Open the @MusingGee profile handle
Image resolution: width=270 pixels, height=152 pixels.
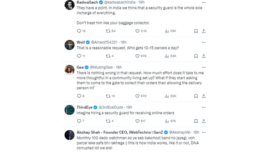(x=101, y=67)
